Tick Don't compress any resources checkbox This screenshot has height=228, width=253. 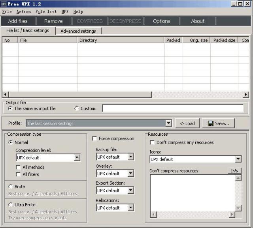[x=153, y=142]
